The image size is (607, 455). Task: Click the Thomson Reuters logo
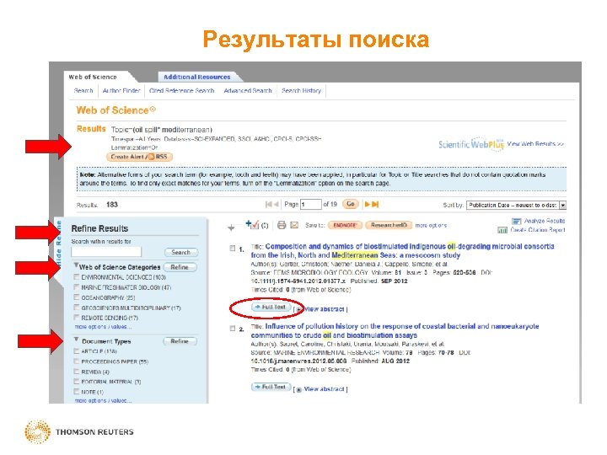(x=79, y=431)
